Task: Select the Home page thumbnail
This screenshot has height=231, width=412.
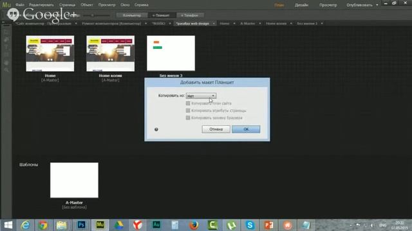Action: (x=50, y=53)
